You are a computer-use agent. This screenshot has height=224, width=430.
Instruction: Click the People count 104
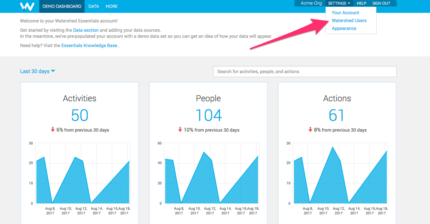pos(209,115)
